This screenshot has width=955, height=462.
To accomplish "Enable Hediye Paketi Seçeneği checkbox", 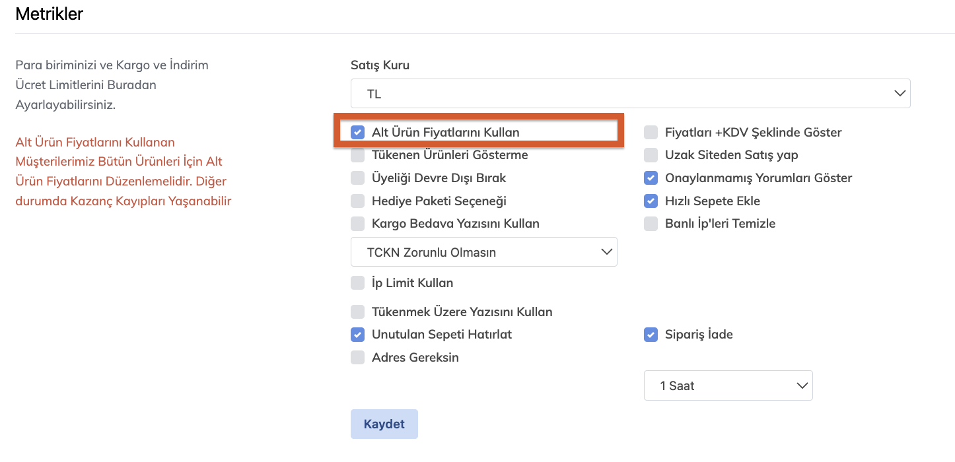I will click(357, 201).
